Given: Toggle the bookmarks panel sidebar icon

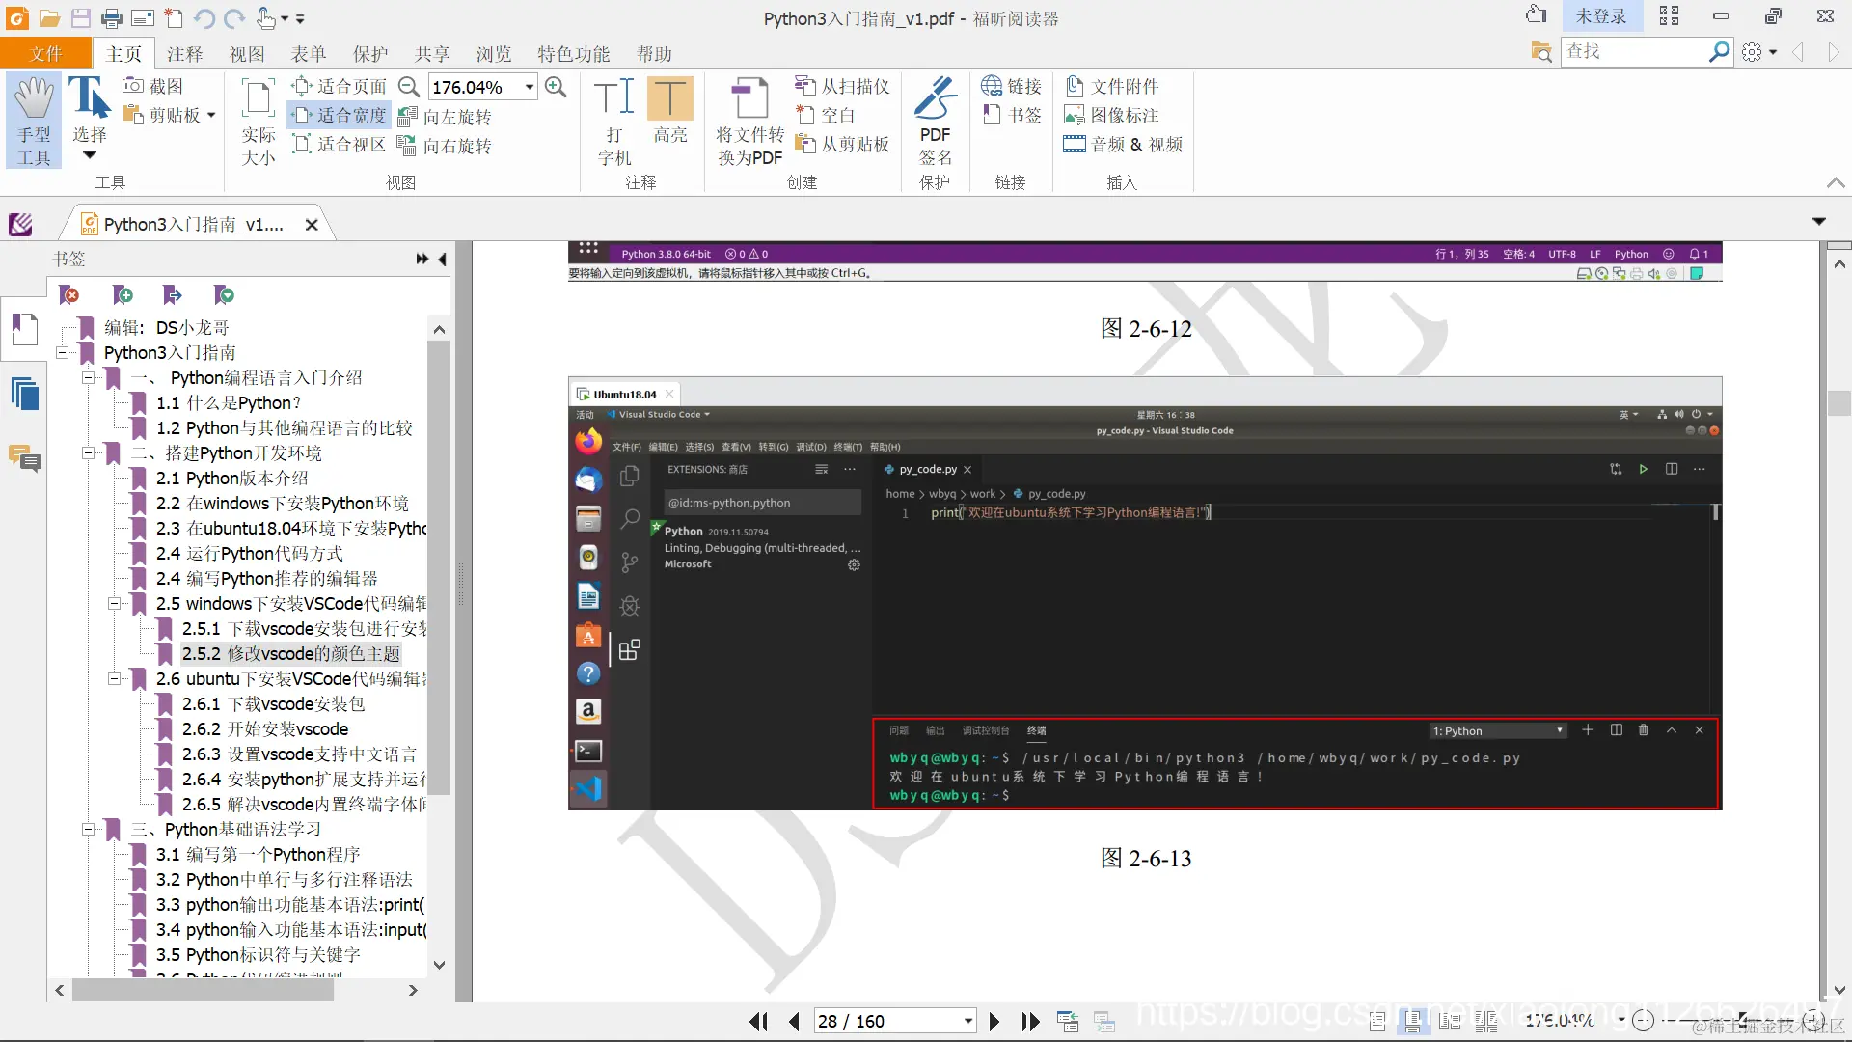Looking at the screenshot, I should pos(24,330).
